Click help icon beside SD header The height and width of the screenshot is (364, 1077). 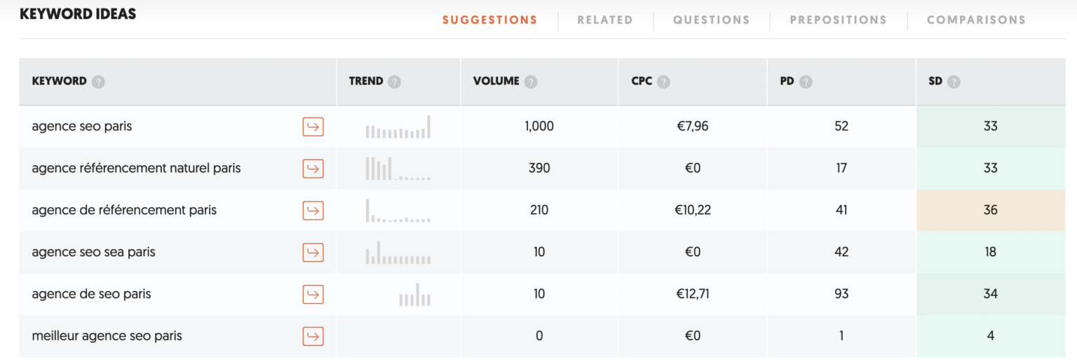click(x=954, y=82)
